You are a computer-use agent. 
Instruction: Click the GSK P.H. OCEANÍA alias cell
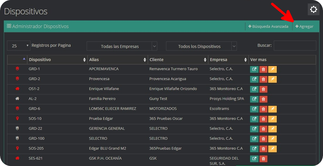tap(105, 158)
